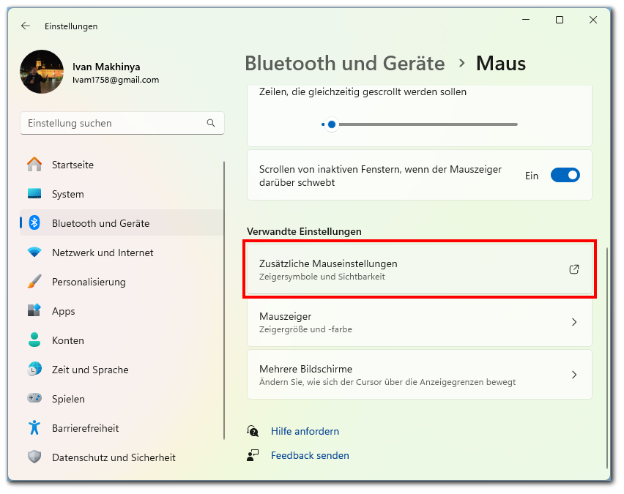Click the Barrierefreiheit accessibility icon
The height and width of the screenshot is (494, 624).
34,428
